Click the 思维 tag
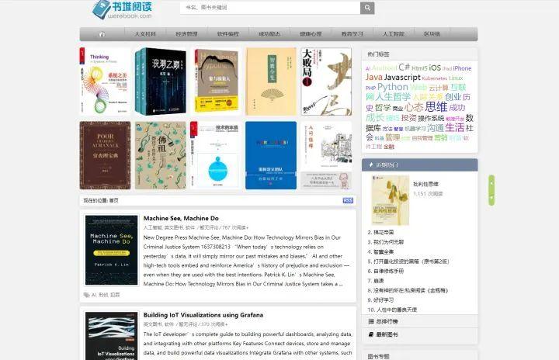 click(x=436, y=106)
